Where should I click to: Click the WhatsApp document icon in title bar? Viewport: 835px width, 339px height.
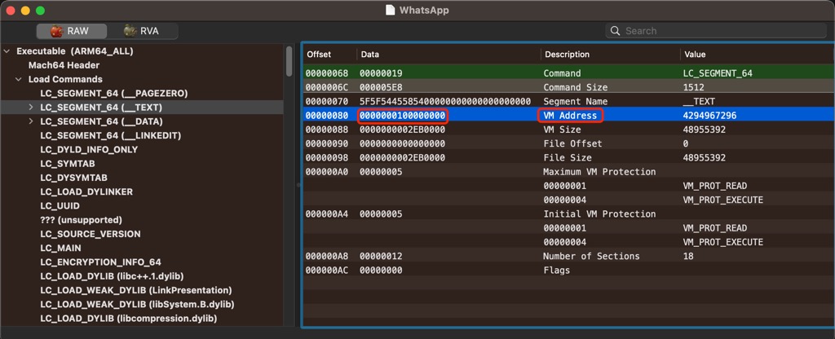tap(391, 10)
